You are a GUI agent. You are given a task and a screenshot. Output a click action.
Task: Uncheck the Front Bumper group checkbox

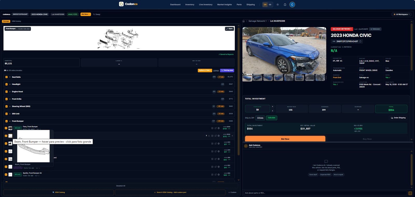click(6, 121)
